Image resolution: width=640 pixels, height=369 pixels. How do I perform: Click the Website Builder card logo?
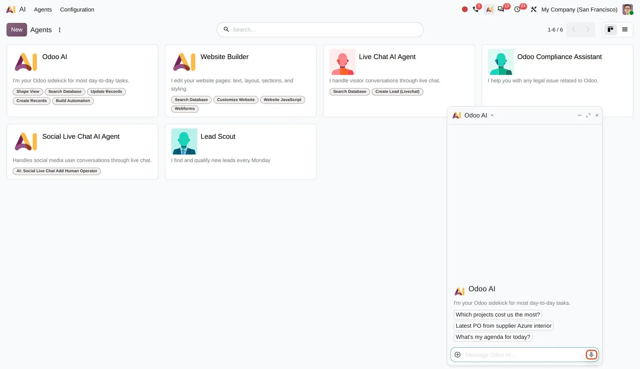click(x=184, y=62)
